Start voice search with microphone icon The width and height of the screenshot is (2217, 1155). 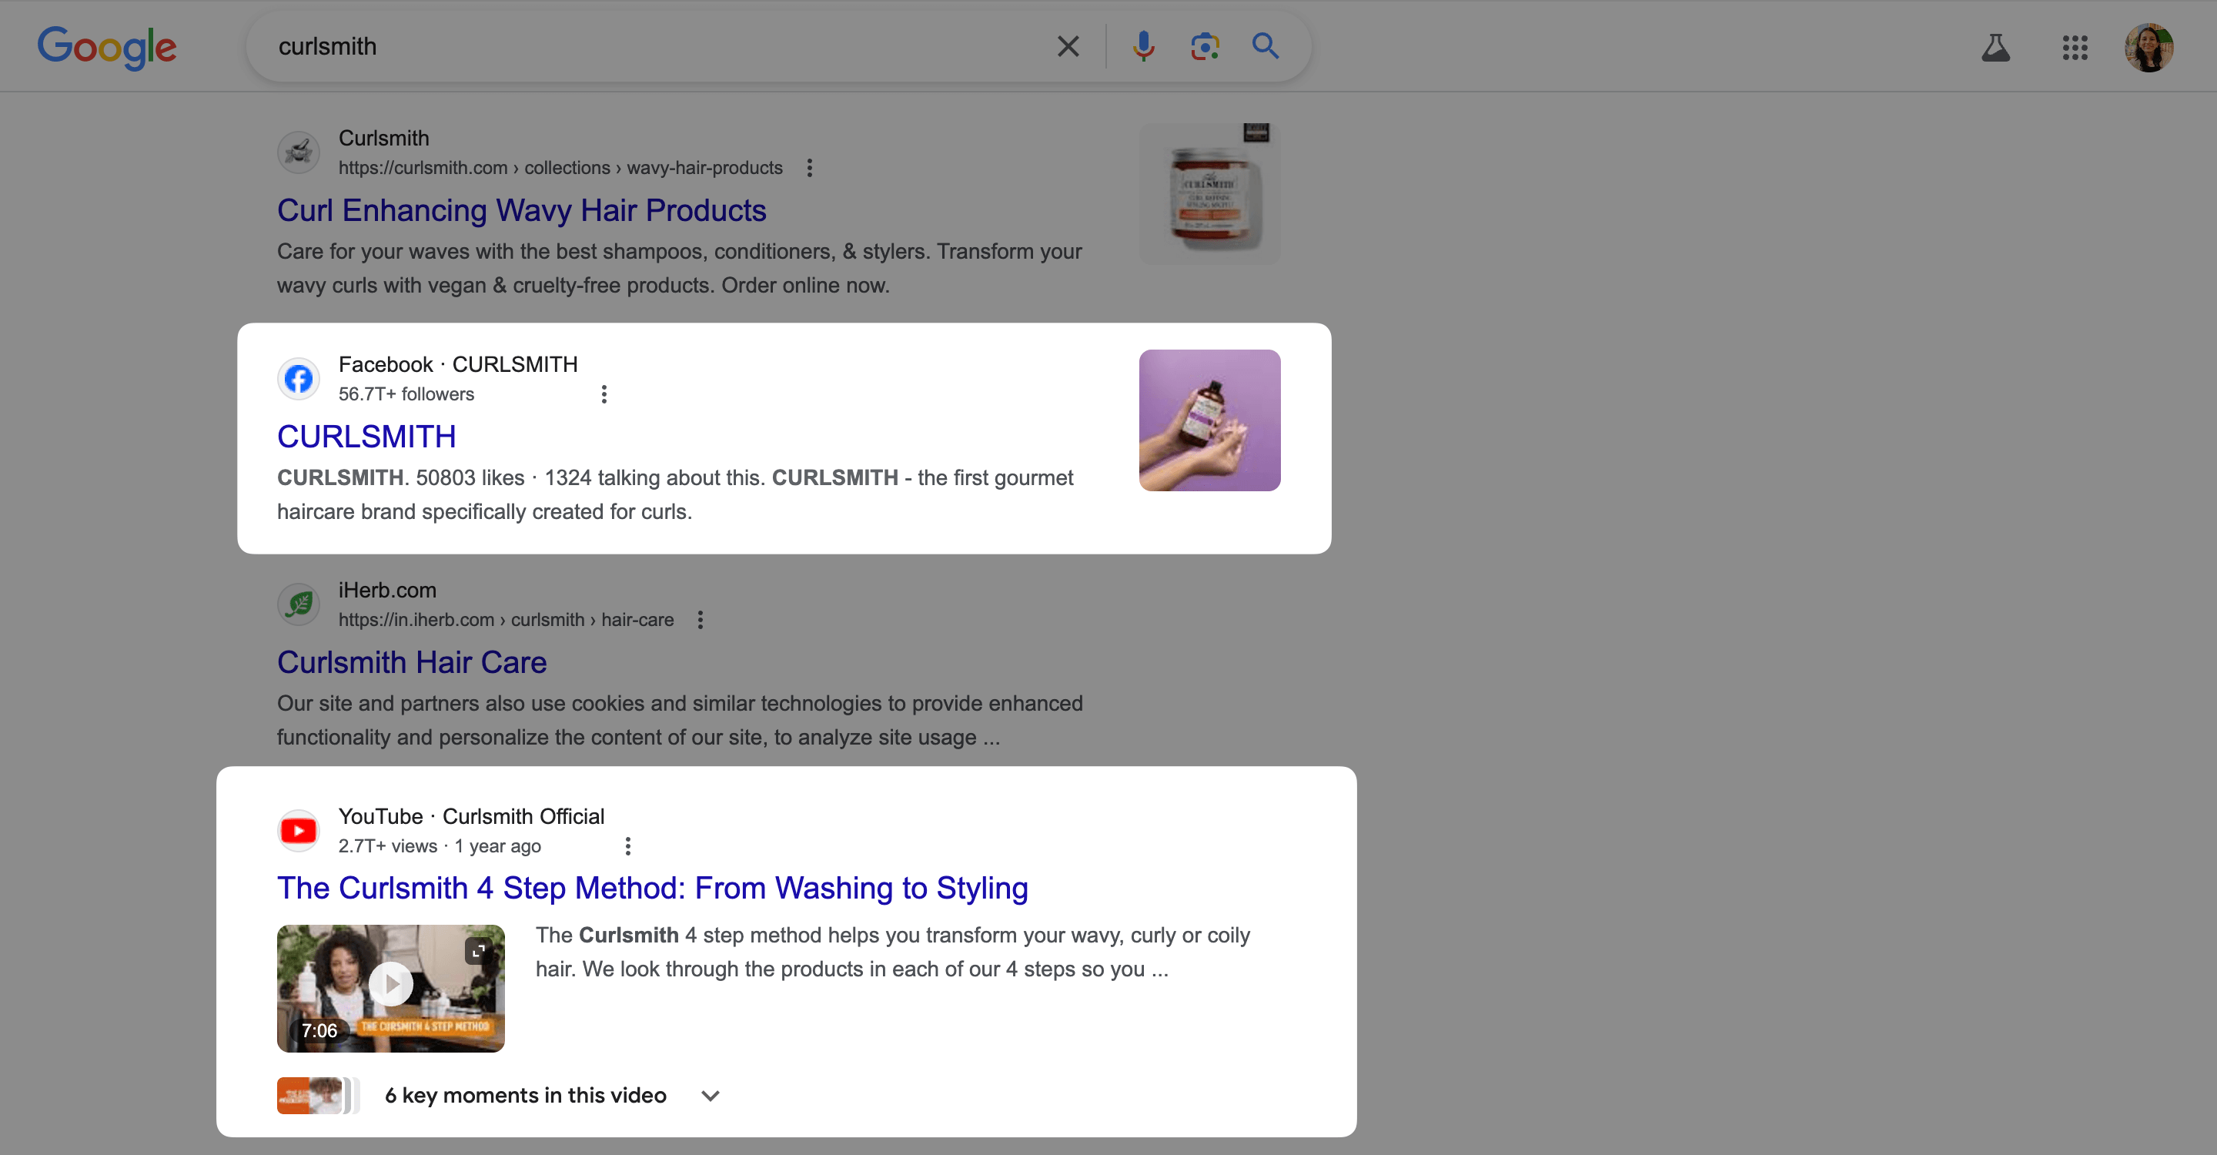[1143, 46]
